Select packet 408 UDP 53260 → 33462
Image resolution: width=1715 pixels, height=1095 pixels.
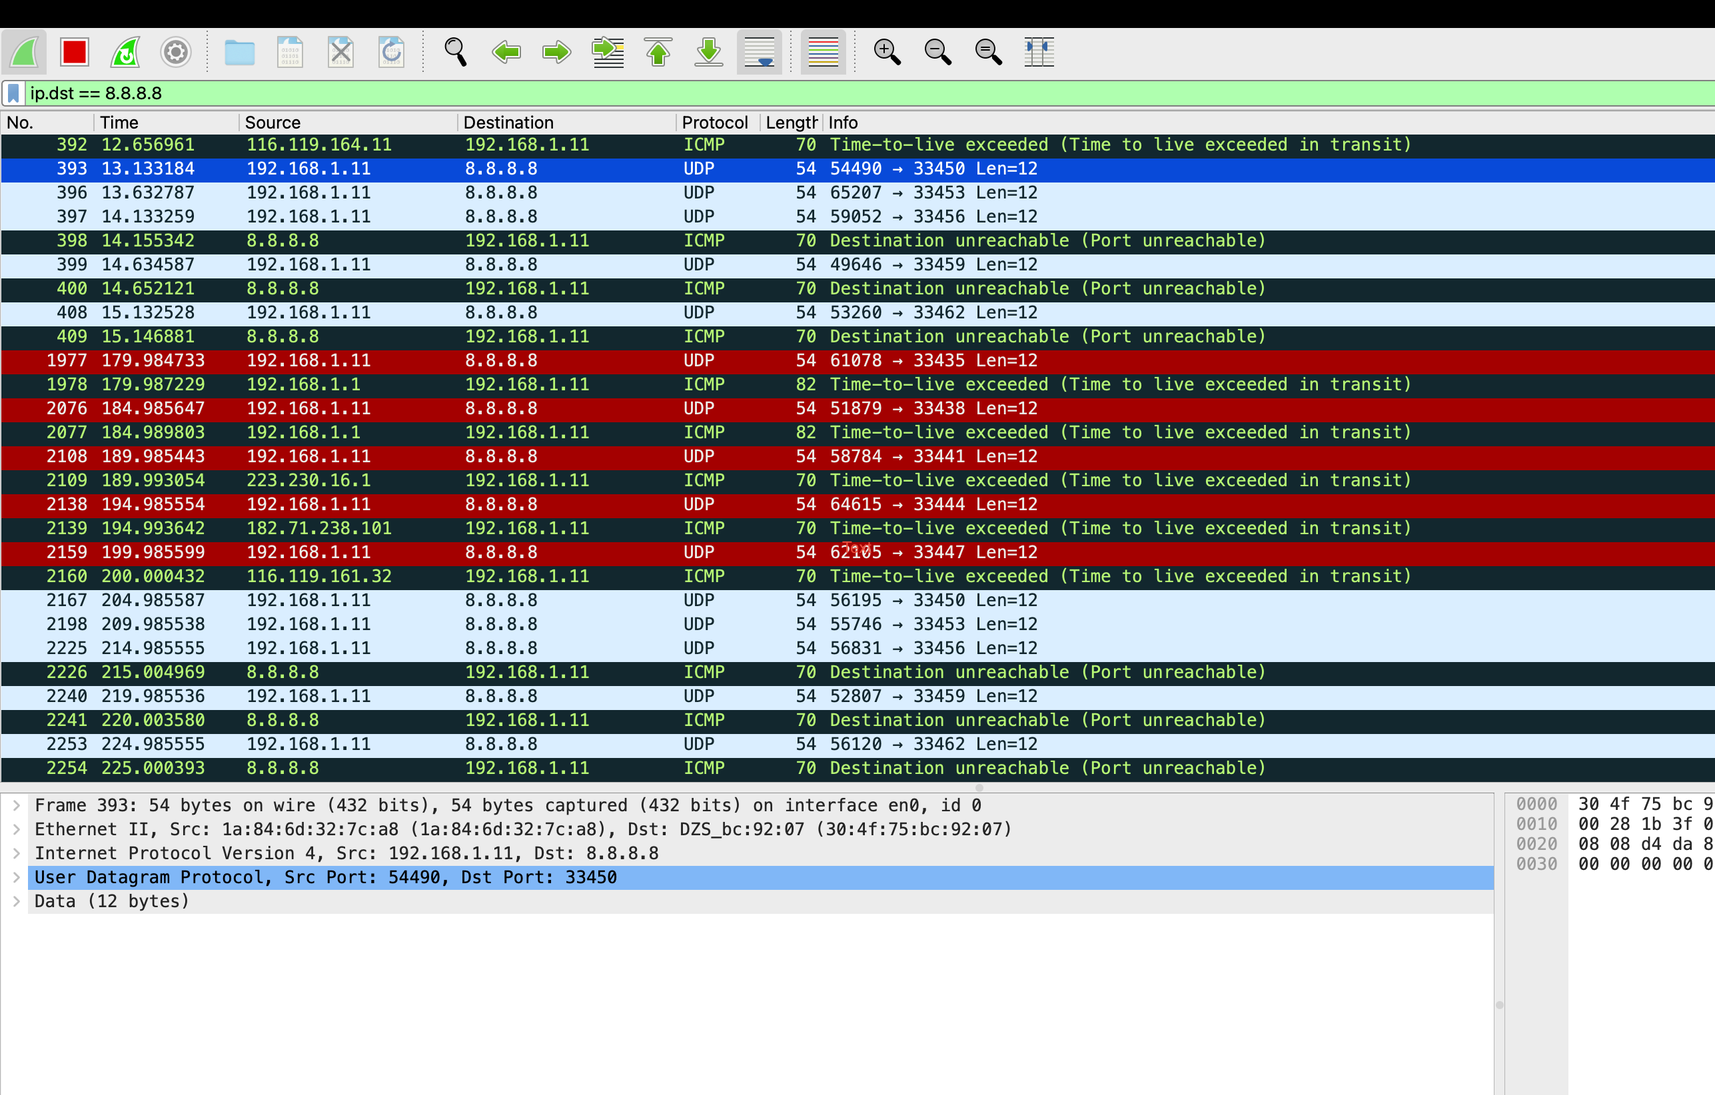coord(857,312)
